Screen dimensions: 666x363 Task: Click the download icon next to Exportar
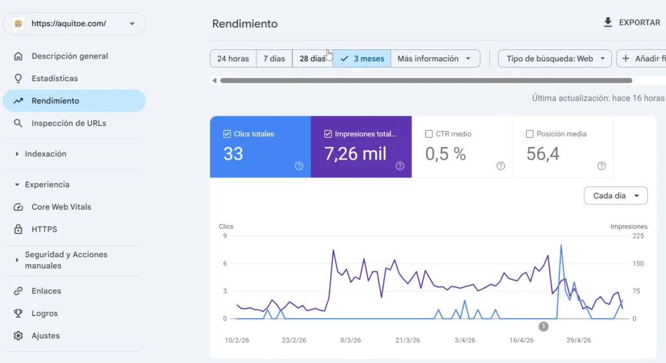coord(608,23)
